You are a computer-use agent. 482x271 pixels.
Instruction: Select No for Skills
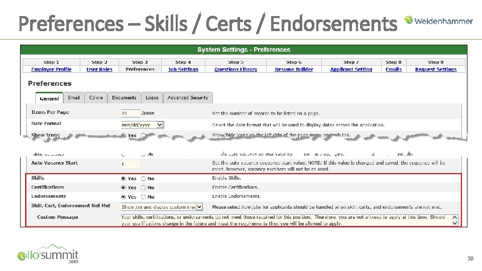143,179
